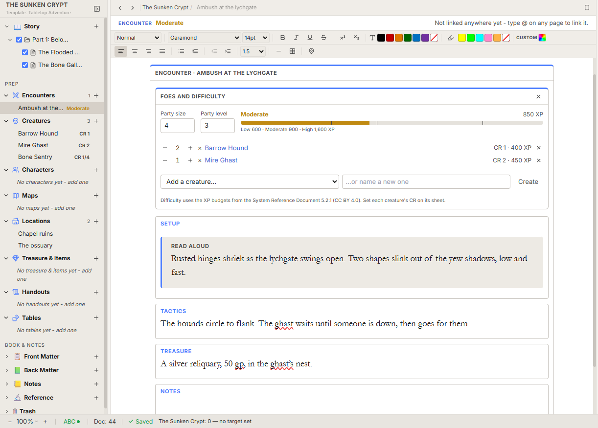Insert a bulleted list
The image size is (598, 428).
click(182, 51)
